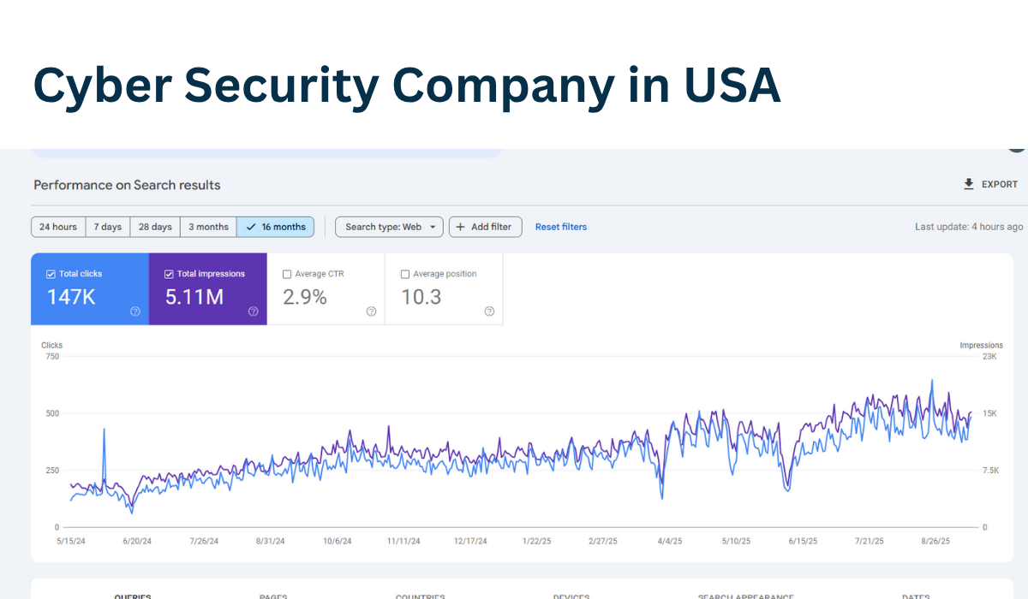Open the Search type: Web dropdown
1028x599 pixels.
[389, 227]
